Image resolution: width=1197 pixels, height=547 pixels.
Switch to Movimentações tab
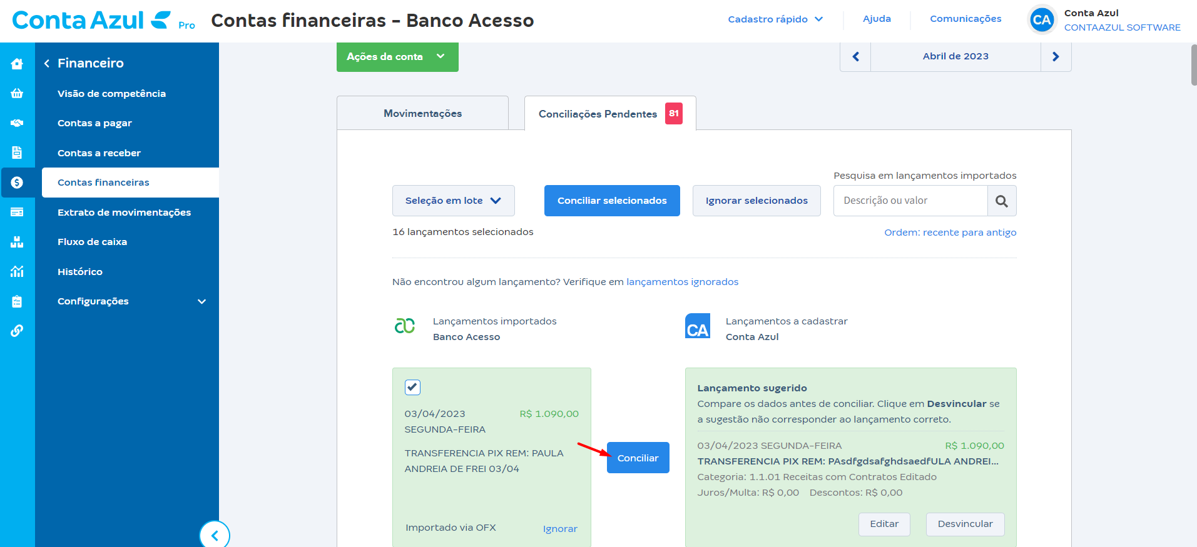422,113
